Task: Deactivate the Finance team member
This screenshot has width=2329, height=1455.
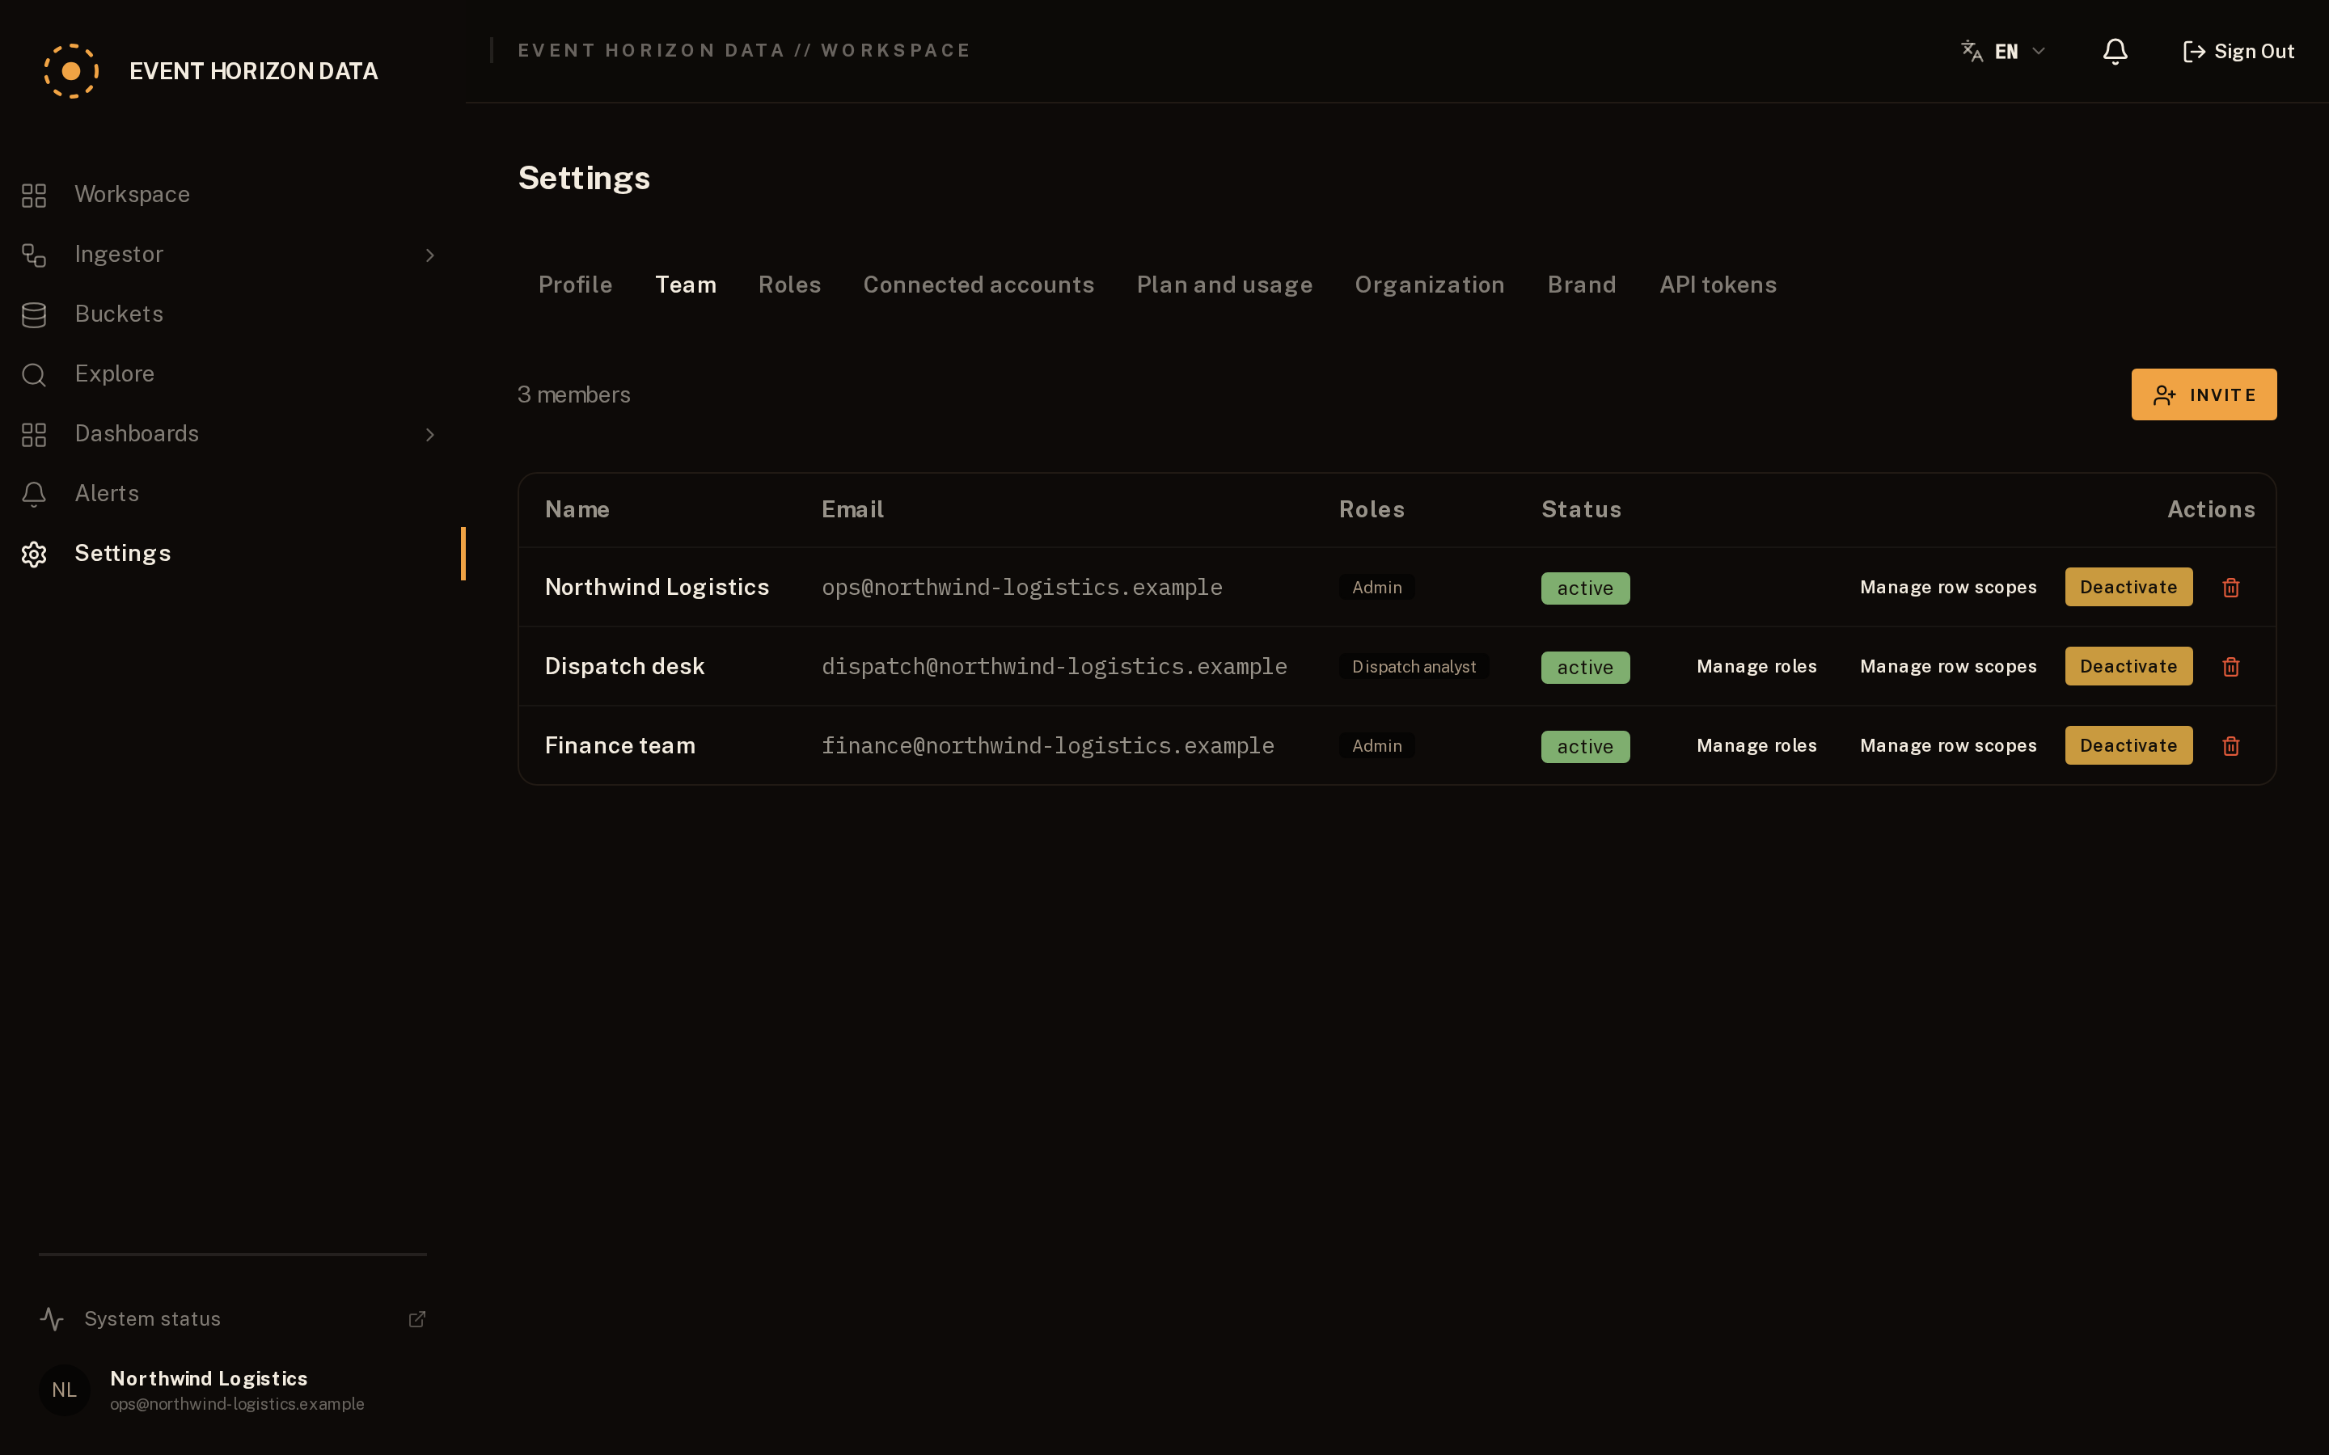Action: [x=2128, y=746]
